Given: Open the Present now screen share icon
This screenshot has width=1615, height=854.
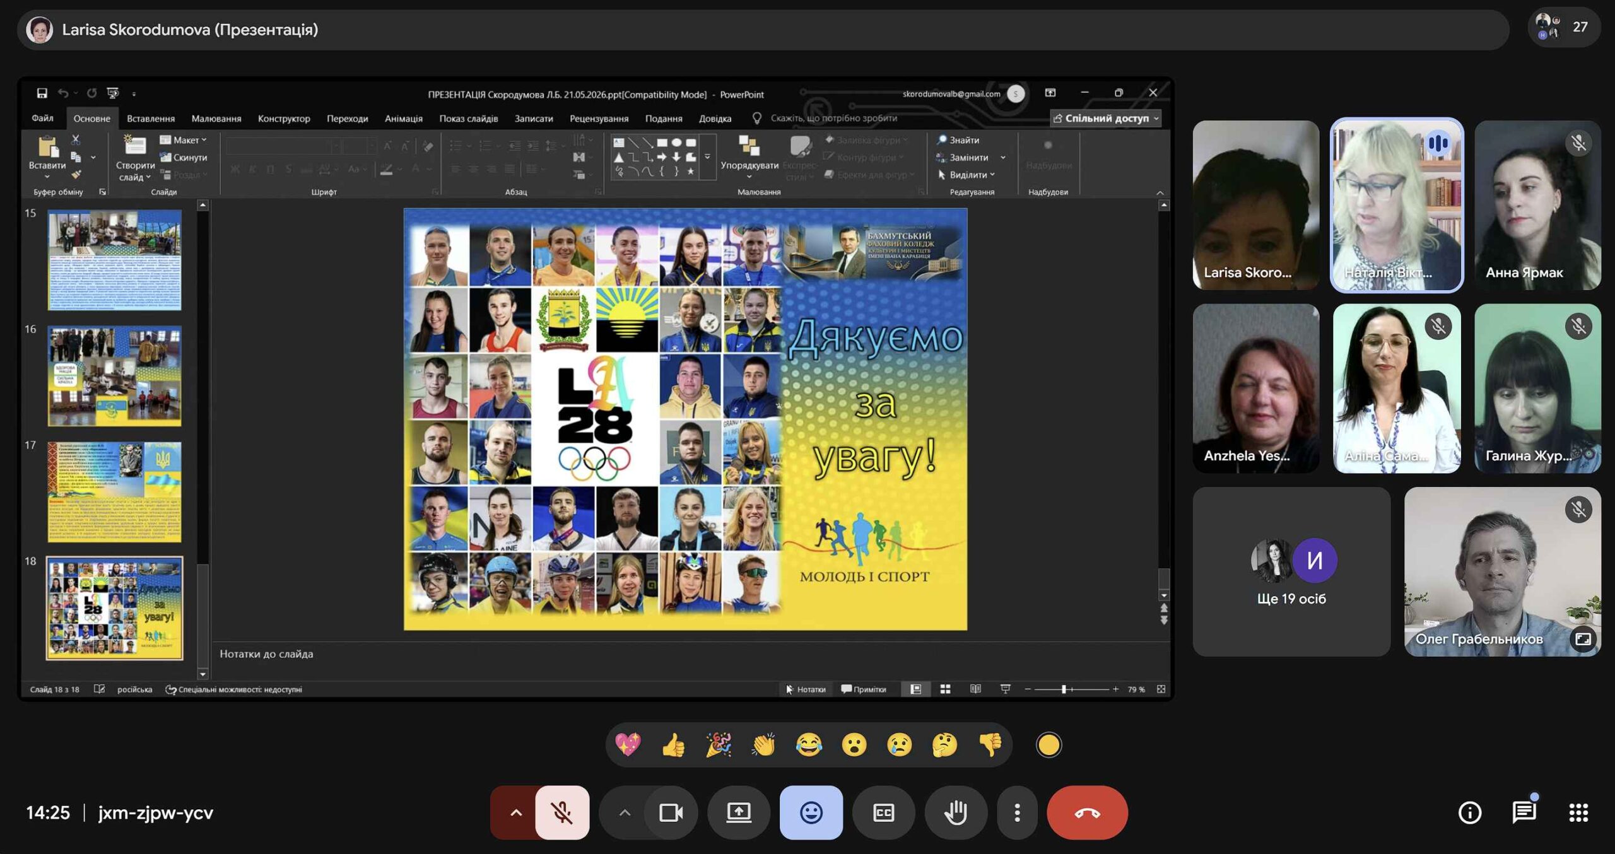Looking at the screenshot, I should click(x=739, y=812).
